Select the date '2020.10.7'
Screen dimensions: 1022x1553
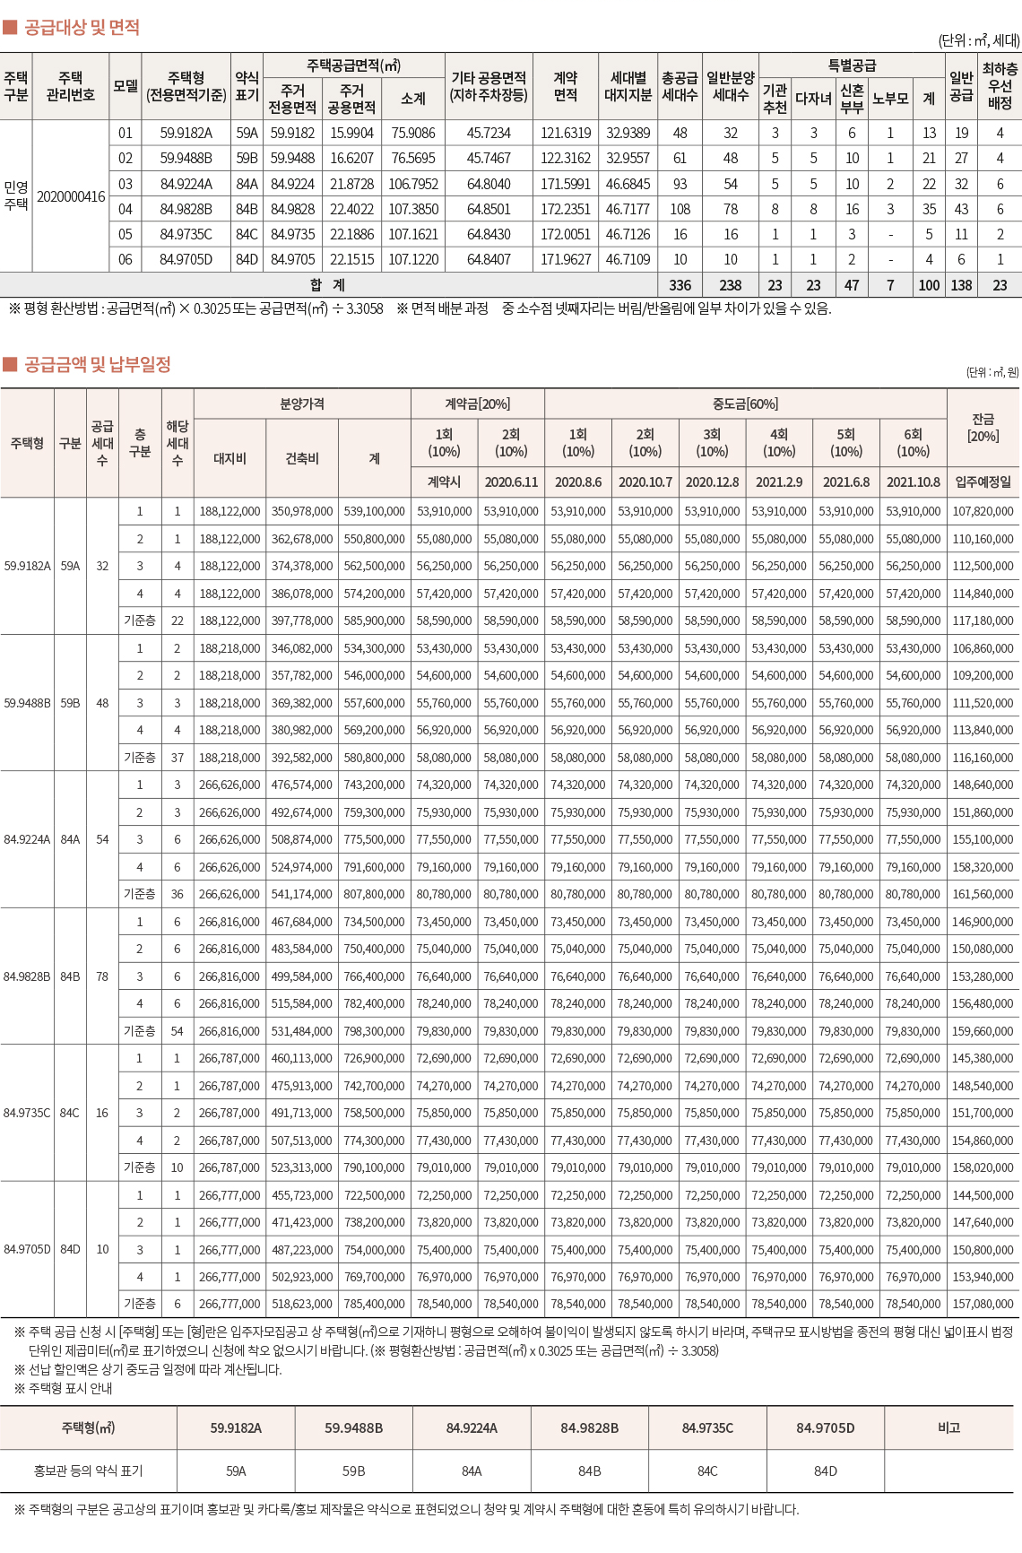[x=645, y=482]
